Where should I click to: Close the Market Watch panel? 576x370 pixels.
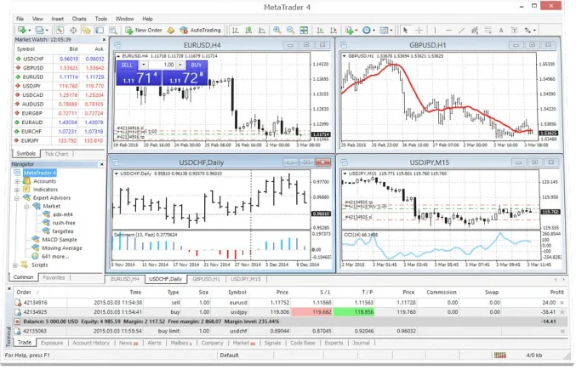[x=104, y=40]
